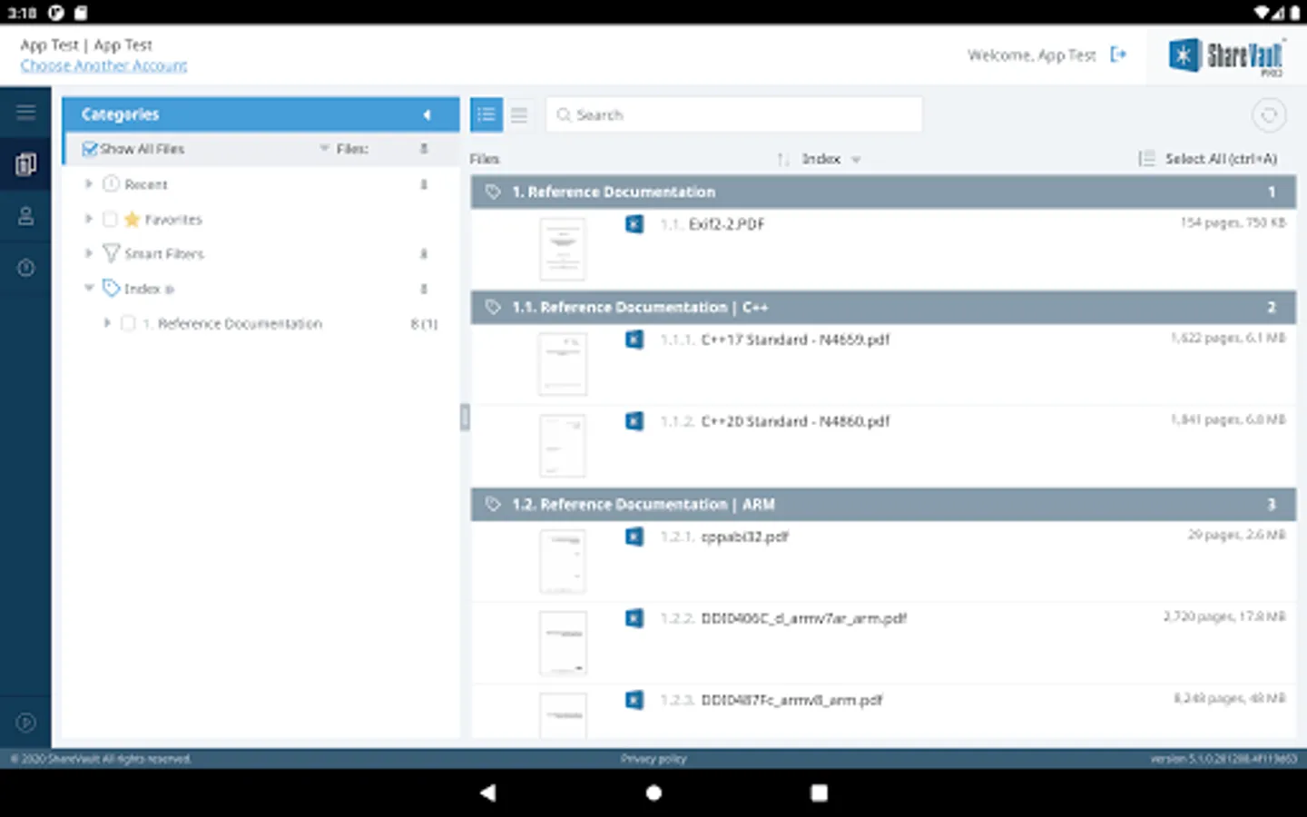This screenshot has width=1307, height=817.
Task: Click tag icon of 1. Reference Documentation header
Action: click(x=493, y=192)
